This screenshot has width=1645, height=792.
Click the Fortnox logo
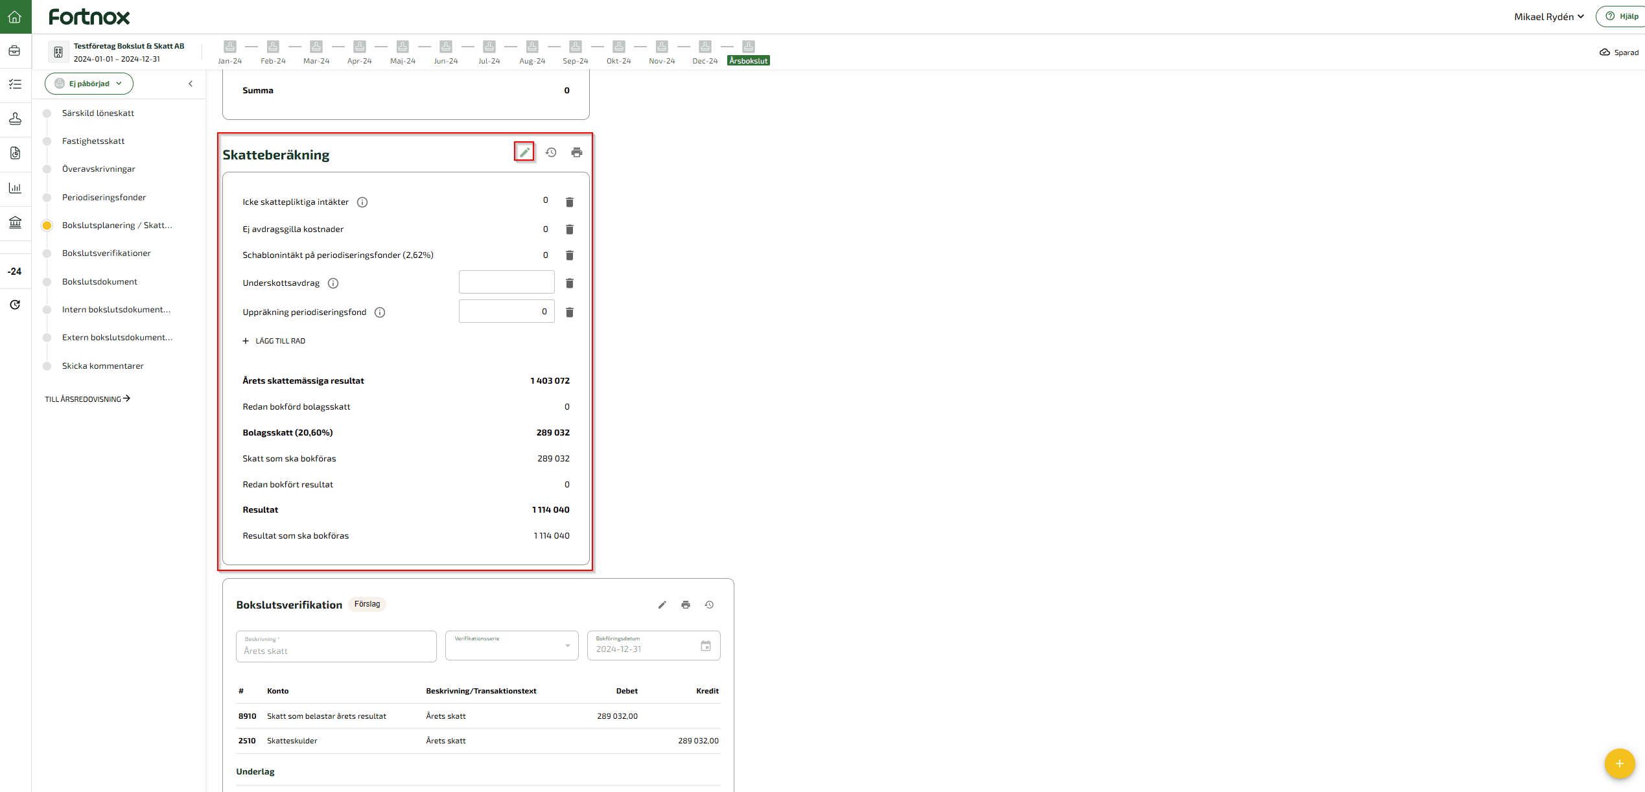click(x=89, y=17)
